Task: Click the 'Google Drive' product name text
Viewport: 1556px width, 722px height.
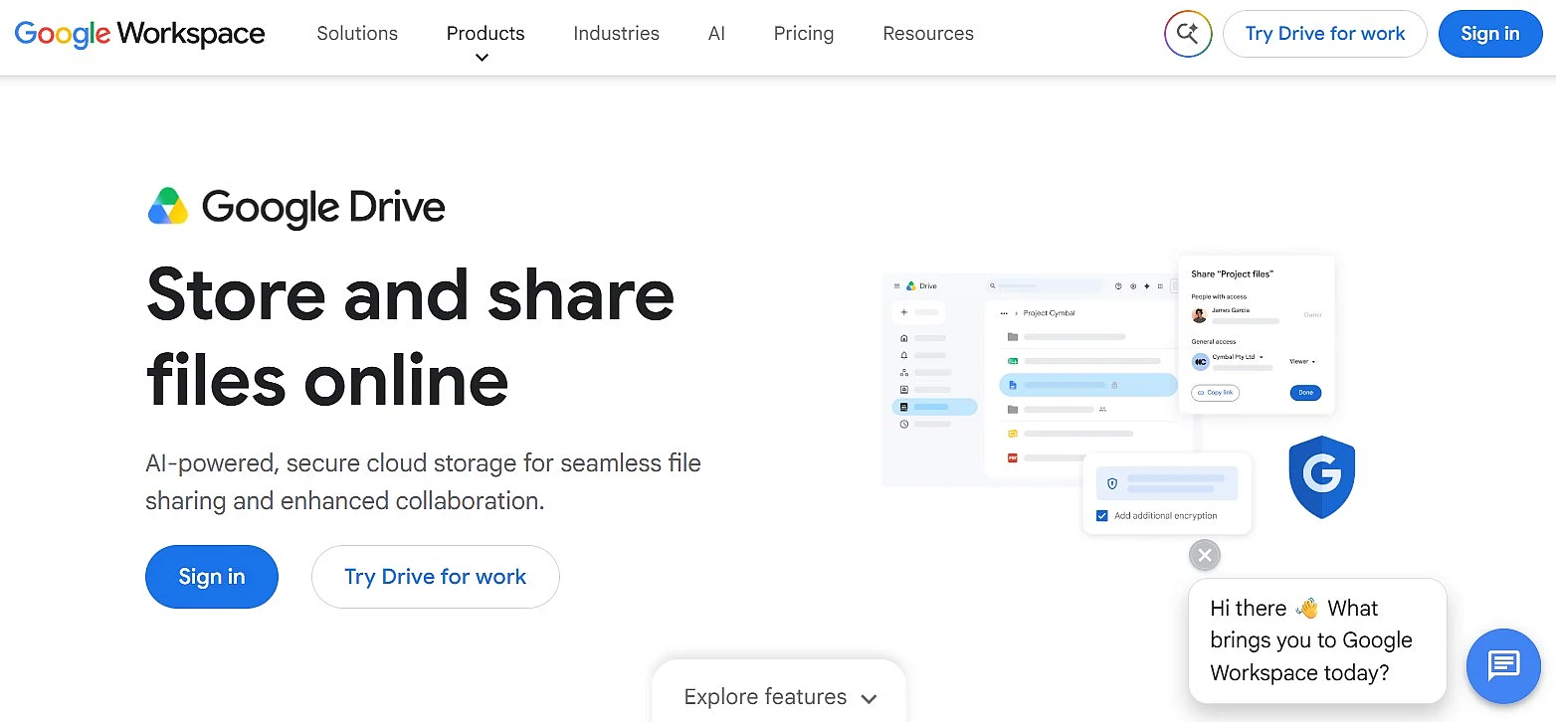Action: 323,207
